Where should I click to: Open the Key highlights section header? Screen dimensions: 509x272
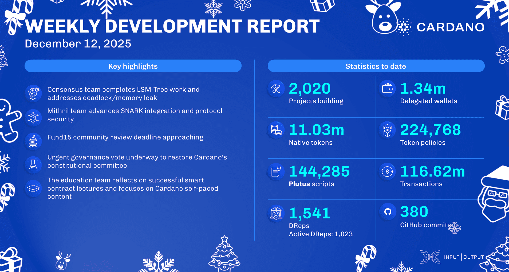[133, 66]
